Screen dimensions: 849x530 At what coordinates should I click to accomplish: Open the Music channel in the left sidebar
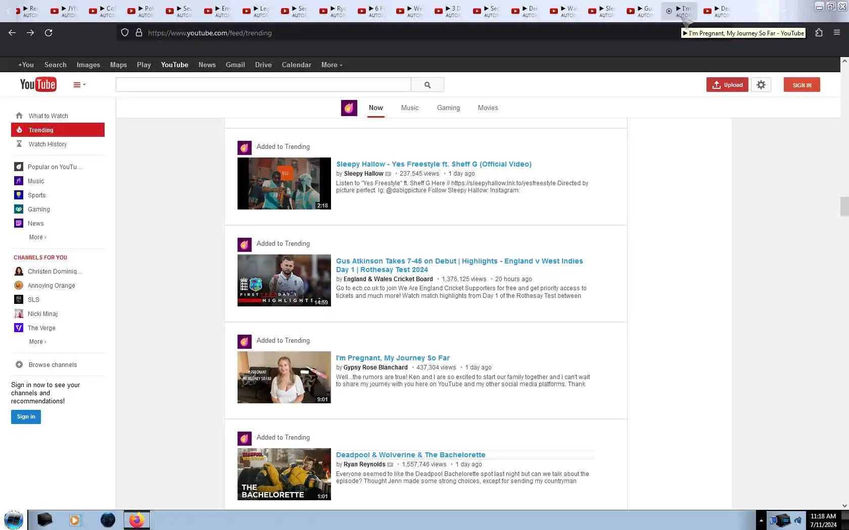36,181
